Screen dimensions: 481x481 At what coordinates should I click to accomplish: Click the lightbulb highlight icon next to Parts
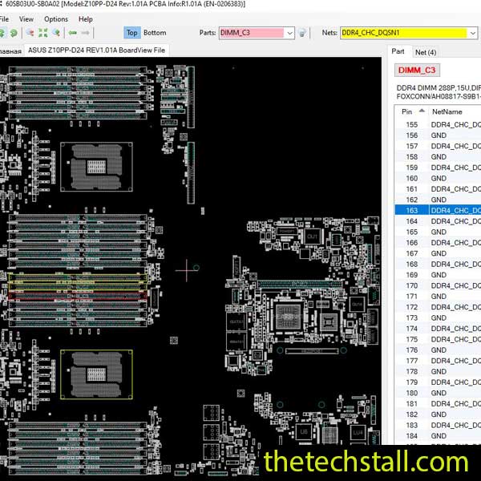coord(302,33)
